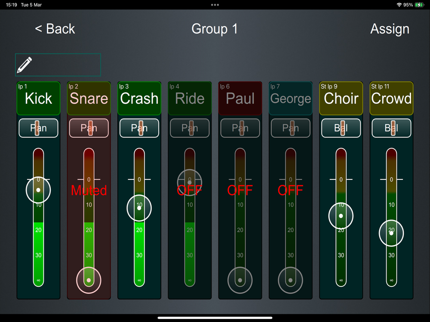Open Bal control for Crowd channel
Viewport: 430px width, 322px height.
pos(392,128)
